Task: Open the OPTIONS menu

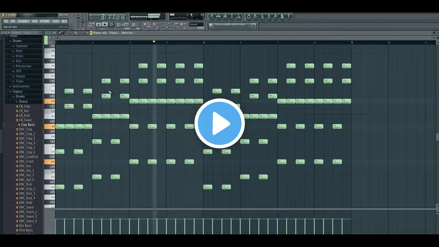Action: 45,21
